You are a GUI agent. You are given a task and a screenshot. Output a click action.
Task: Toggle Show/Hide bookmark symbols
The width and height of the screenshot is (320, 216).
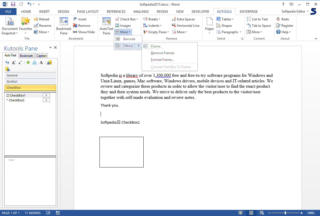tap(84, 32)
